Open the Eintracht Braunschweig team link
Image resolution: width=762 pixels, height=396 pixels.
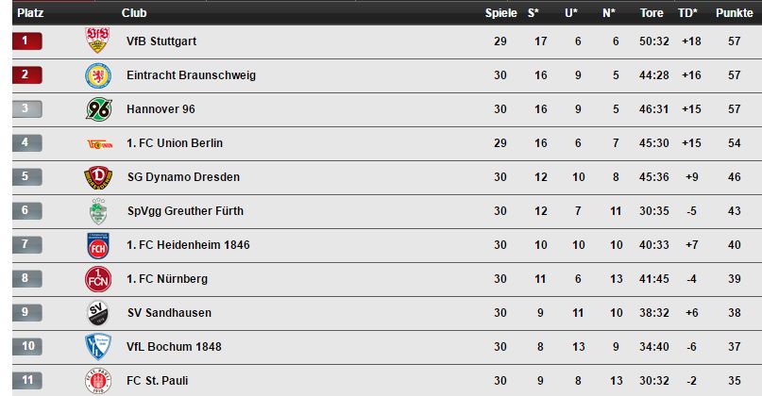[x=191, y=75]
